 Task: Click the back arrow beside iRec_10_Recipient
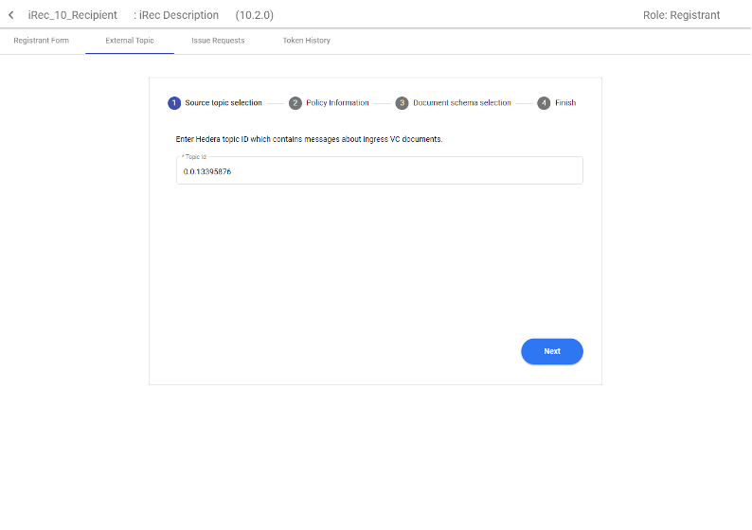pyautogui.click(x=11, y=15)
